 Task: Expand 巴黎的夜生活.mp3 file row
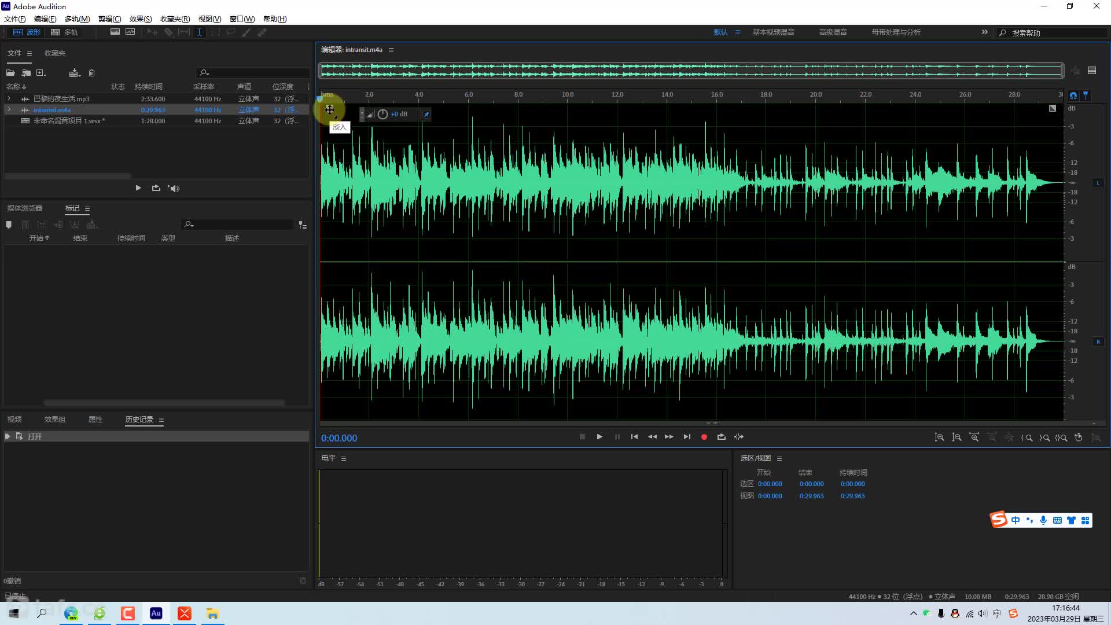[9, 99]
